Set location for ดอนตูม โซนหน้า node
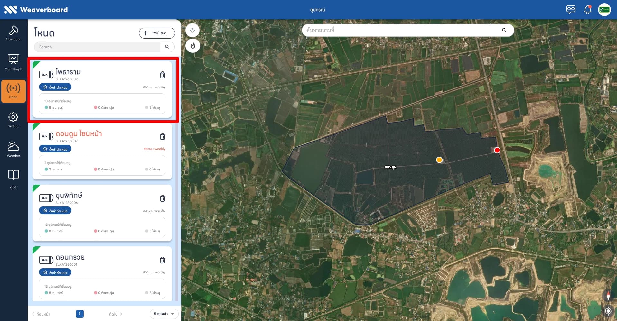The width and height of the screenshot is (617, 321). coord(55,149)
